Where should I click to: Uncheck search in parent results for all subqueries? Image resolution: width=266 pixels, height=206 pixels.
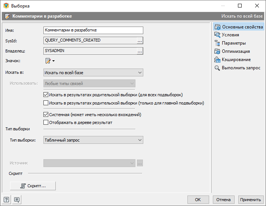(46, 95)
